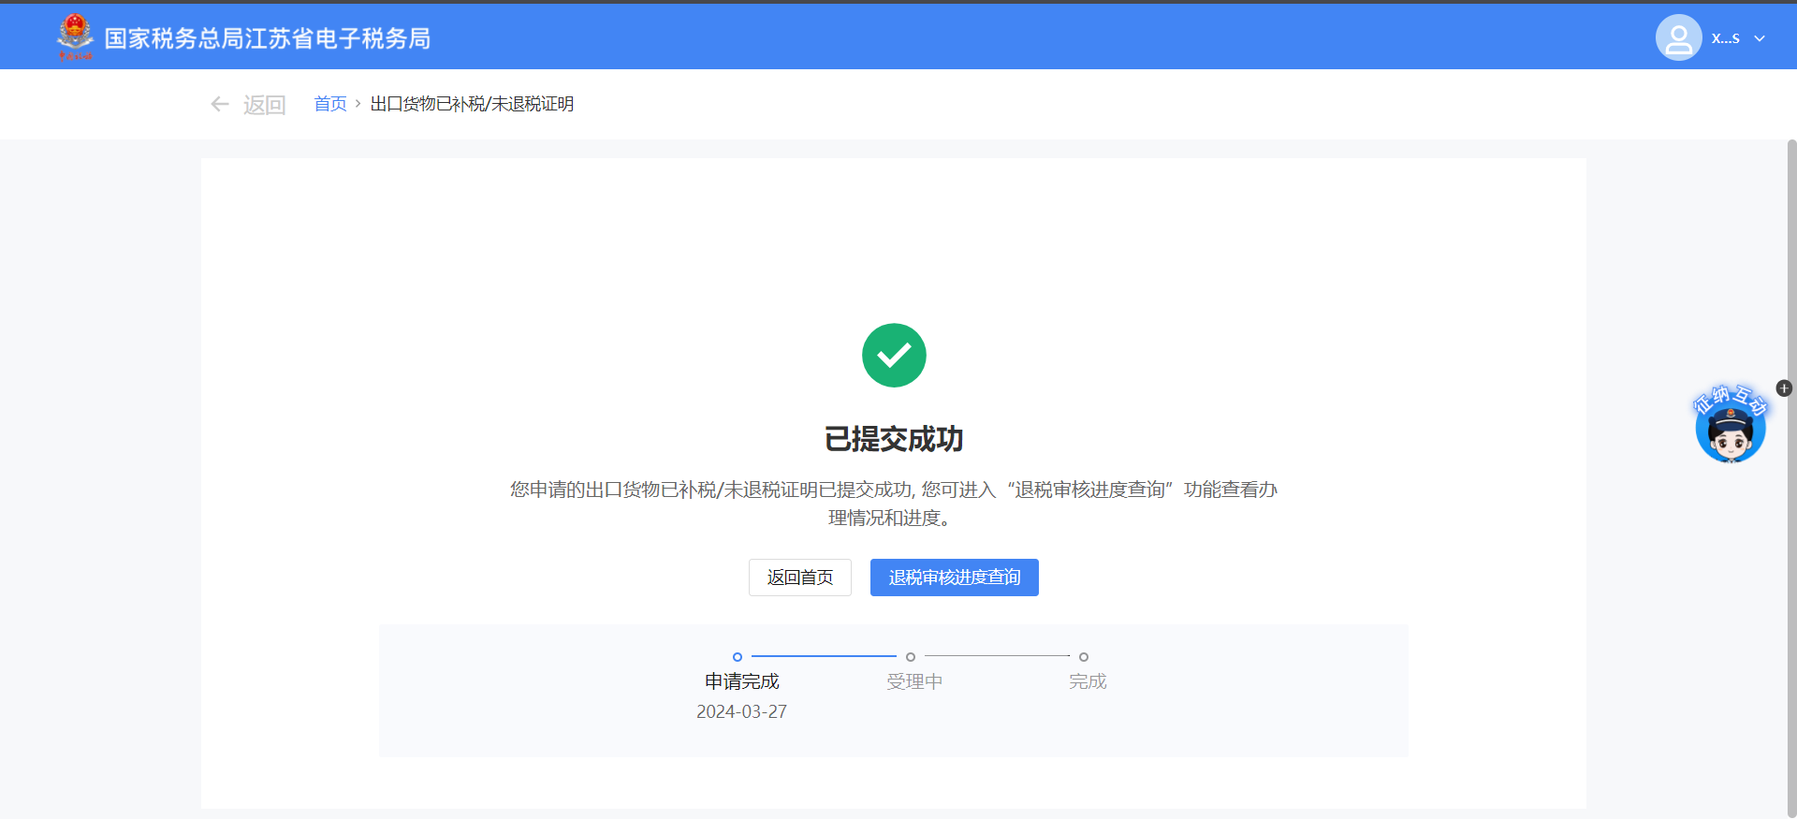Click the green success checkmark icon

click(x=894, y=355)
